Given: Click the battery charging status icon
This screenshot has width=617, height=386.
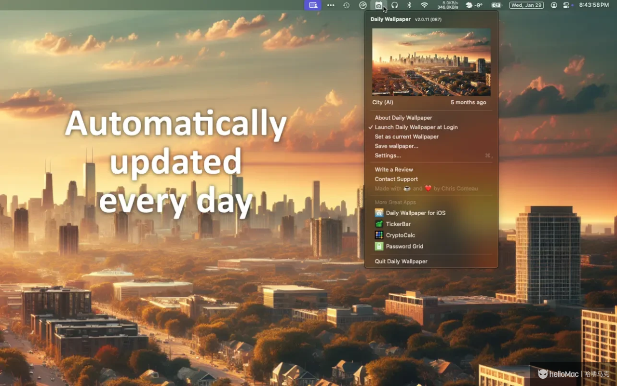Looking at the screenshot, I should 496,5.
